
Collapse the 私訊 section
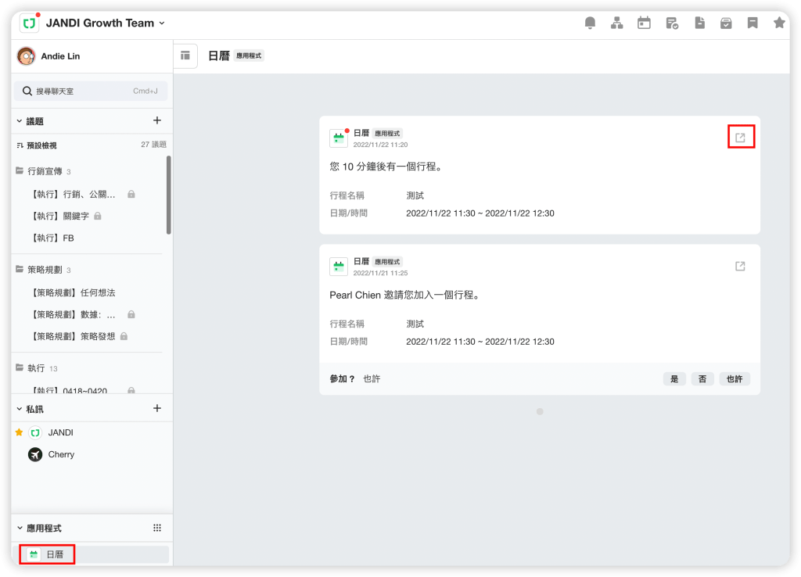tap(20, 409)
